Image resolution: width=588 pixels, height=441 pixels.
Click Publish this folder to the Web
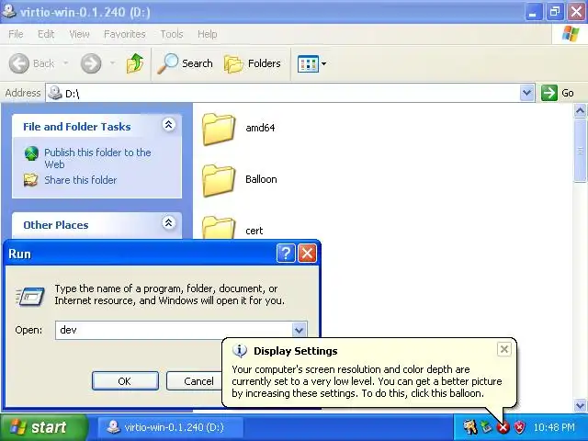pos(97,158)
